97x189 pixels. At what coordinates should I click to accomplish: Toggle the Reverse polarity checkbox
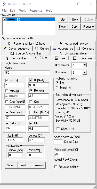[x=56, y=167]
